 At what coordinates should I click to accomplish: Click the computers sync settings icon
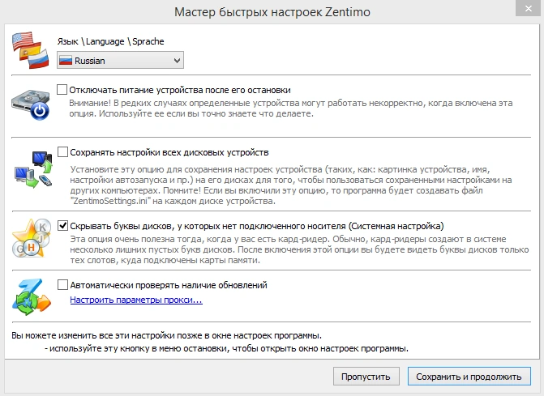33,169
